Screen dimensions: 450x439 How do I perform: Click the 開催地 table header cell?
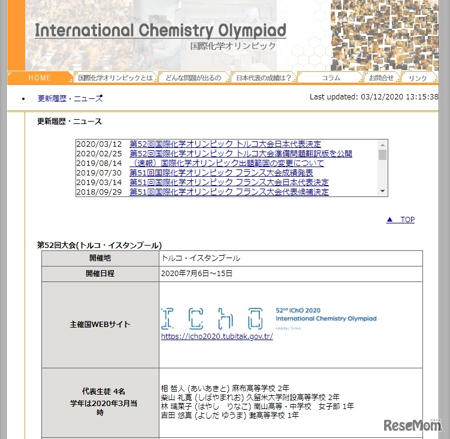coord(100,258)
